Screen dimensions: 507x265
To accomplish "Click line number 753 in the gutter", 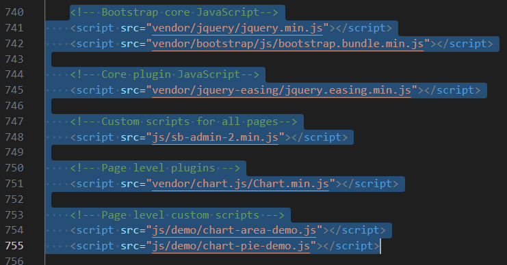I will 14,215.
